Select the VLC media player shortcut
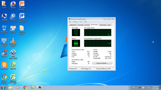This screenshot has height=90, width=161. click(x=13, y=42)
